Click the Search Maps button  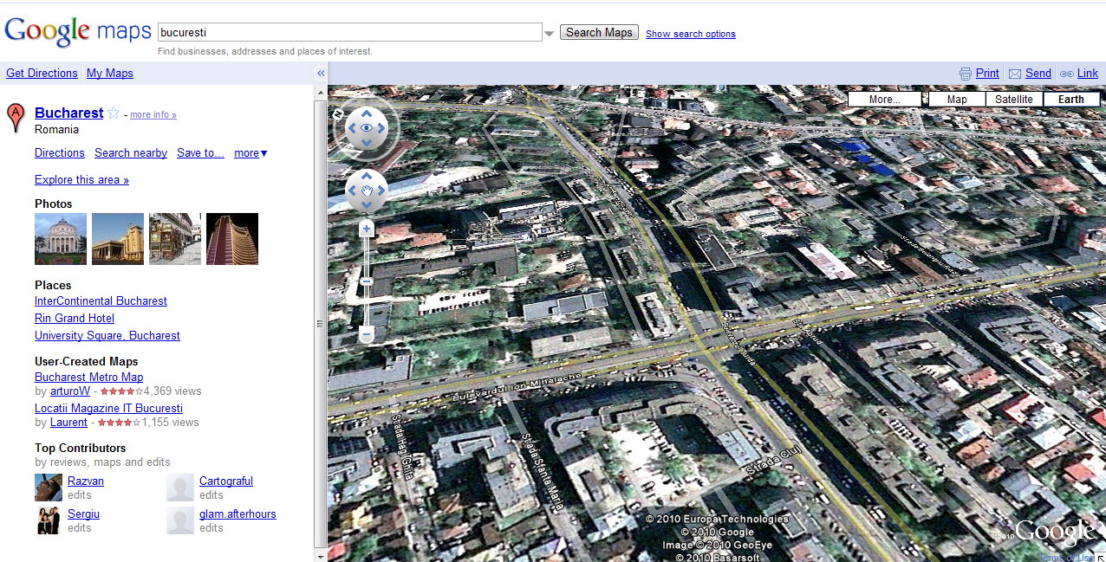600,32
